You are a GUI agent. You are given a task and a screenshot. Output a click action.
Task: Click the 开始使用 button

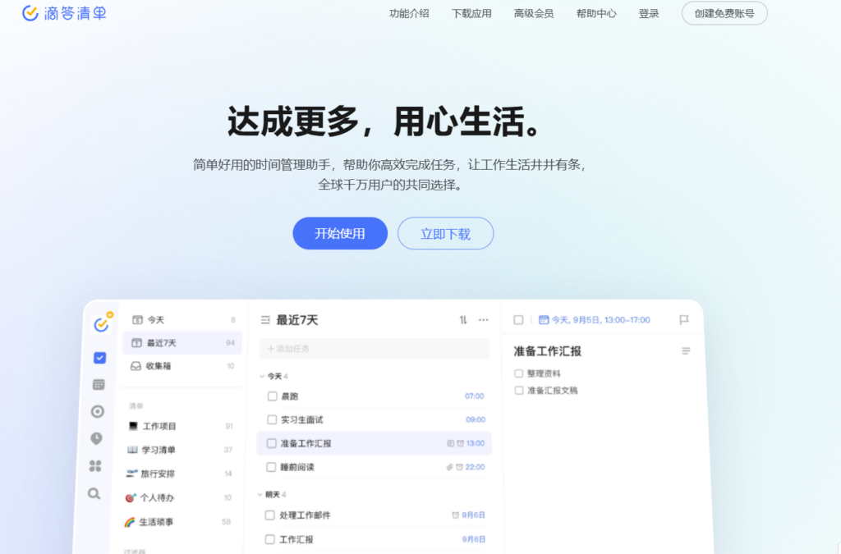(339, 233)
